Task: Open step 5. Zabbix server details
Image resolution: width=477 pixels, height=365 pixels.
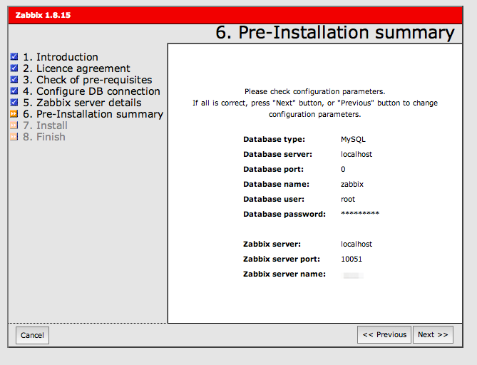Action: coord(82,103)
